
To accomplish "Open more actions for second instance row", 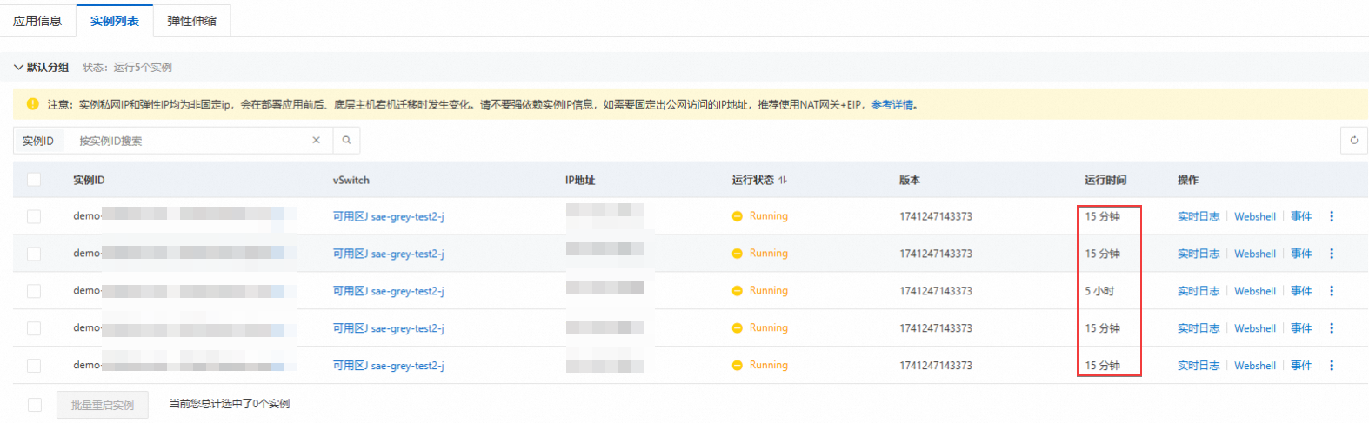I will [x=1332, y=254].
